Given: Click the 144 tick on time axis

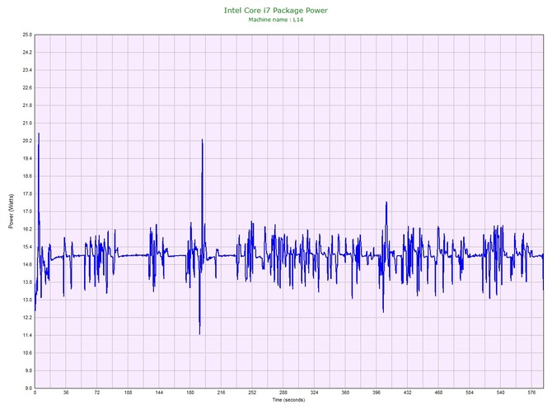Looking at the screenshot, I should pyautogui.click(x=159, y=393).
